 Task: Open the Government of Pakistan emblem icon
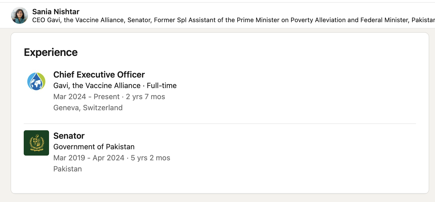point(36,143)
